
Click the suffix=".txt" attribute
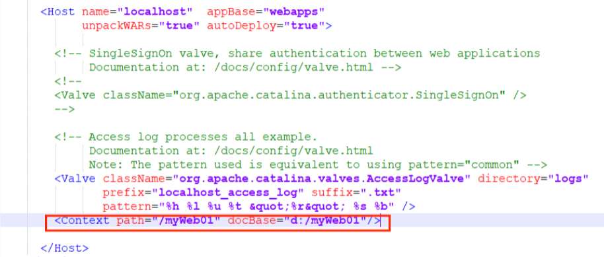pos(356,193)
